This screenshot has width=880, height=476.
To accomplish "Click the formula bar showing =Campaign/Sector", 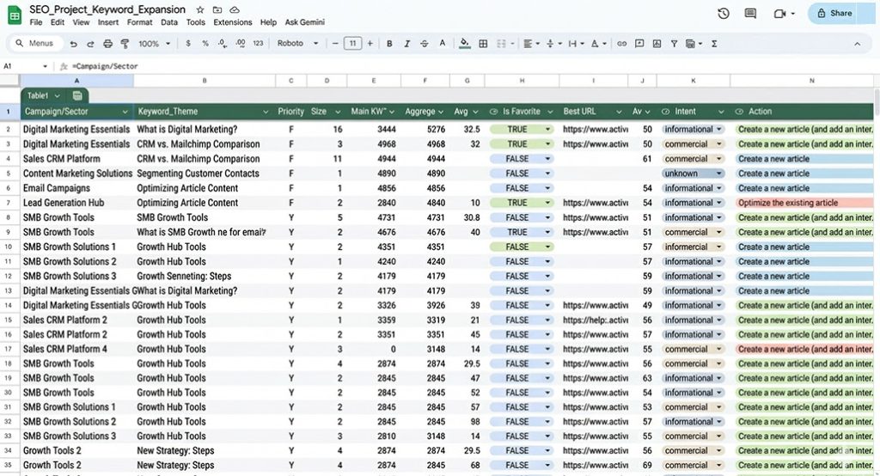I will pyautogui.click(x=472, y=66).
